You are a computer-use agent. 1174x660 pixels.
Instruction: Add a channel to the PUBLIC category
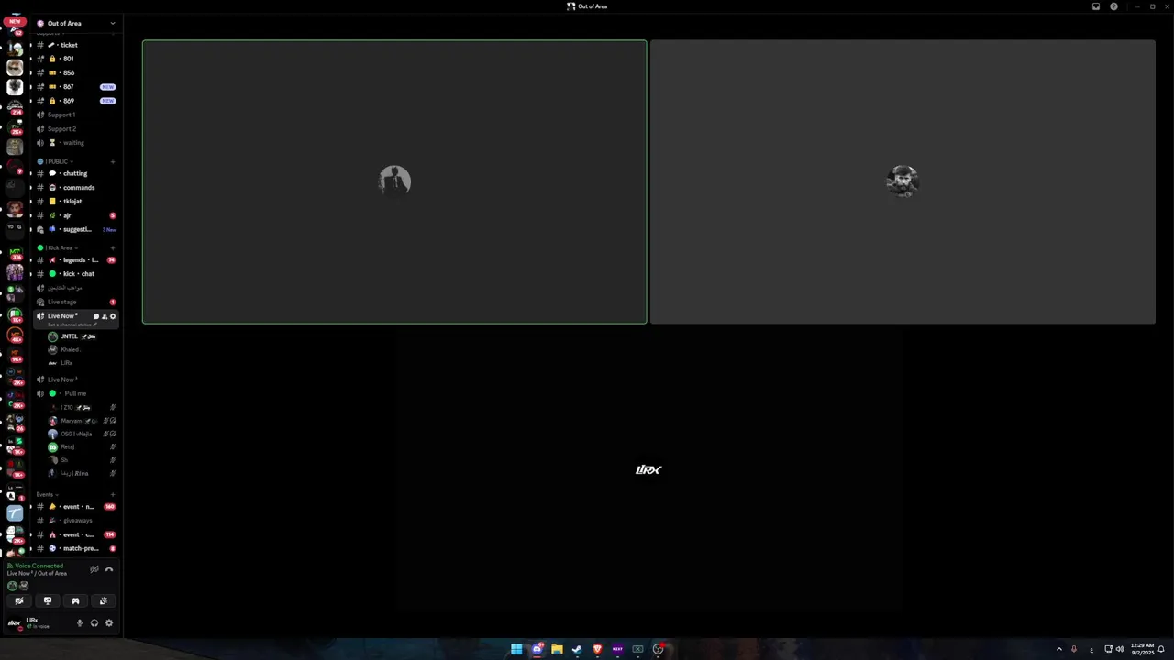[113, 161]
